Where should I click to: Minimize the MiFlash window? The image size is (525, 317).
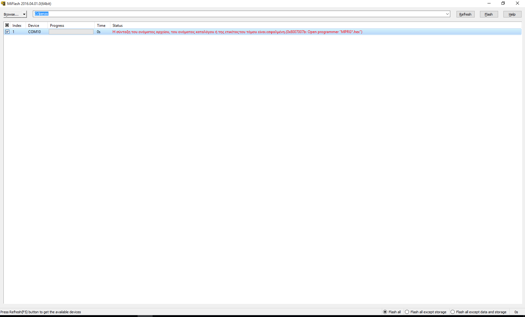coord(489,3)
